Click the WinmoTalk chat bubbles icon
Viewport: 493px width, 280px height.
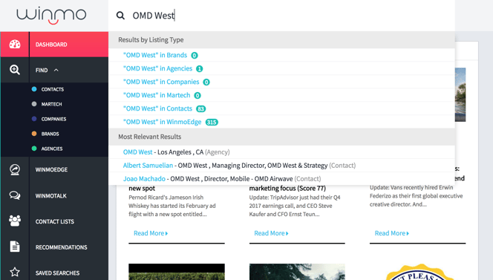point(15,195)
